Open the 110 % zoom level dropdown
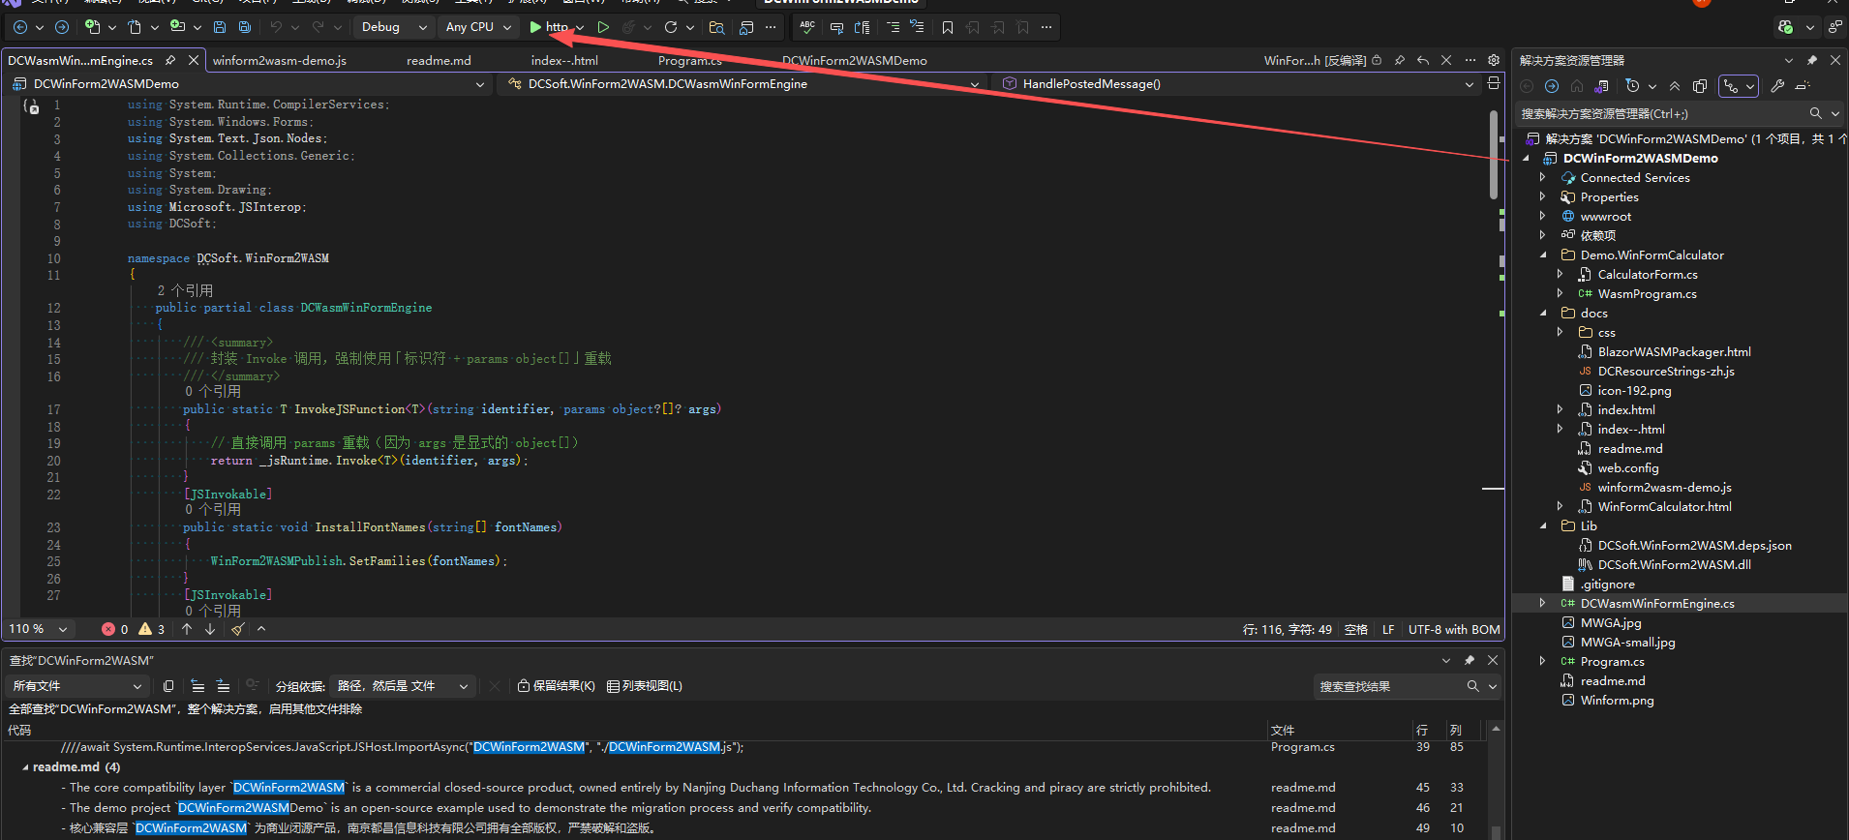The height and width of the screenshot is (840, 1849). (39, 629)
